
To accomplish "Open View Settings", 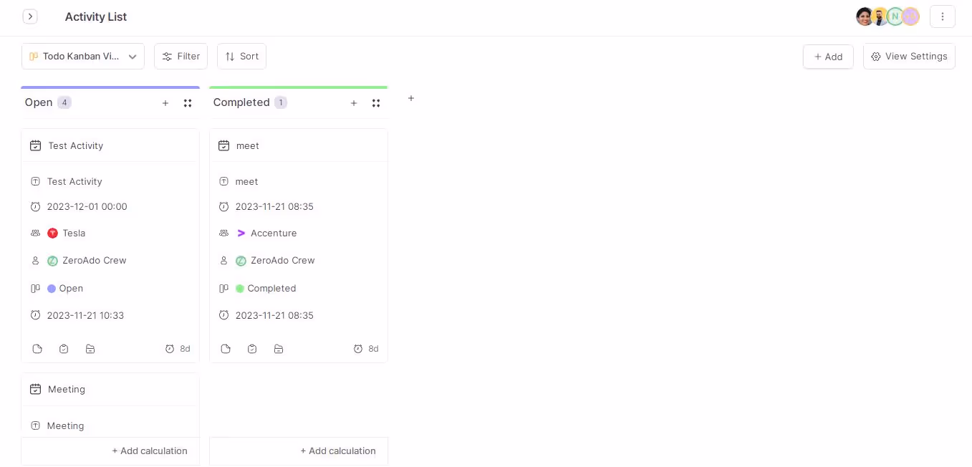I will [909, 57].
